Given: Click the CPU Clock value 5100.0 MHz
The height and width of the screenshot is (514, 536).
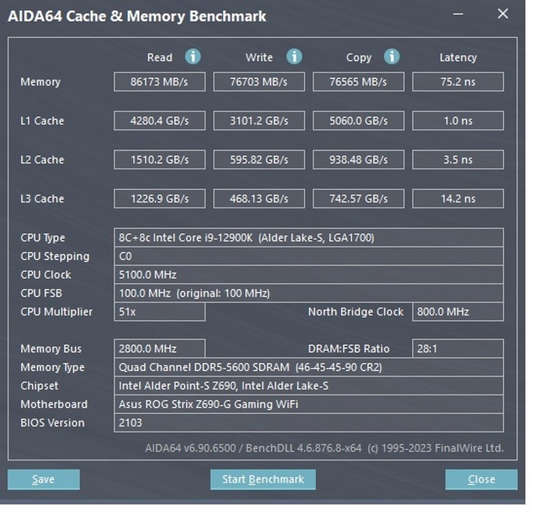Looking at the screenshot, I should tap(309, 275).
